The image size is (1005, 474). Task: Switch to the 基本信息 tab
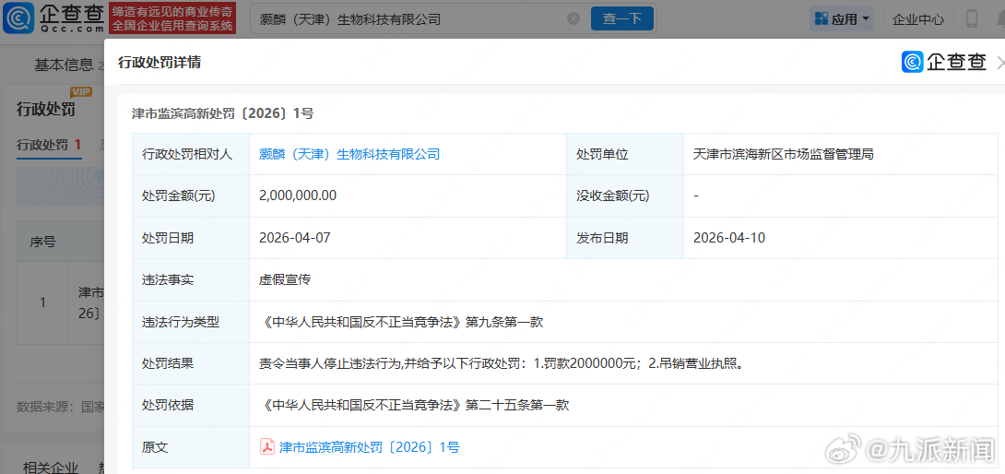[x=64, y=65]
